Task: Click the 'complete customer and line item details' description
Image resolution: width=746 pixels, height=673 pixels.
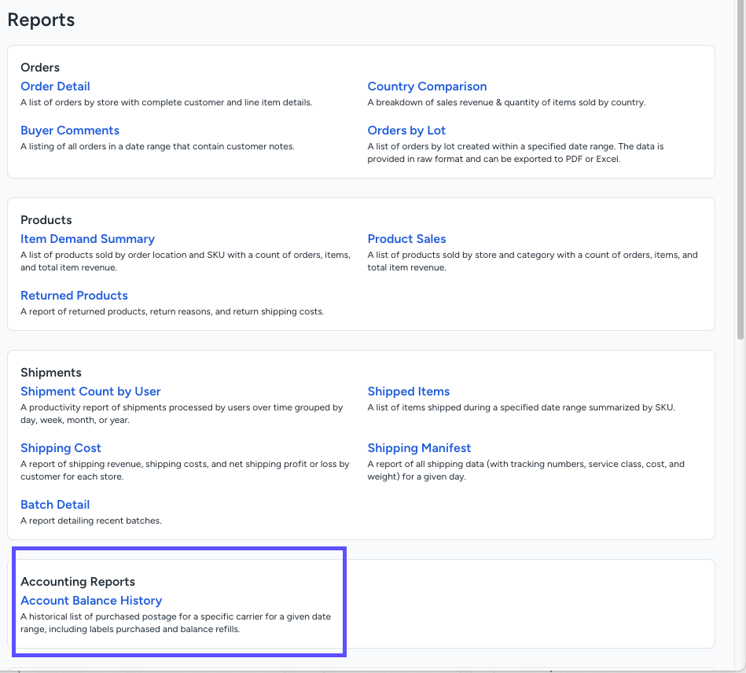Action: click(166, 102)
